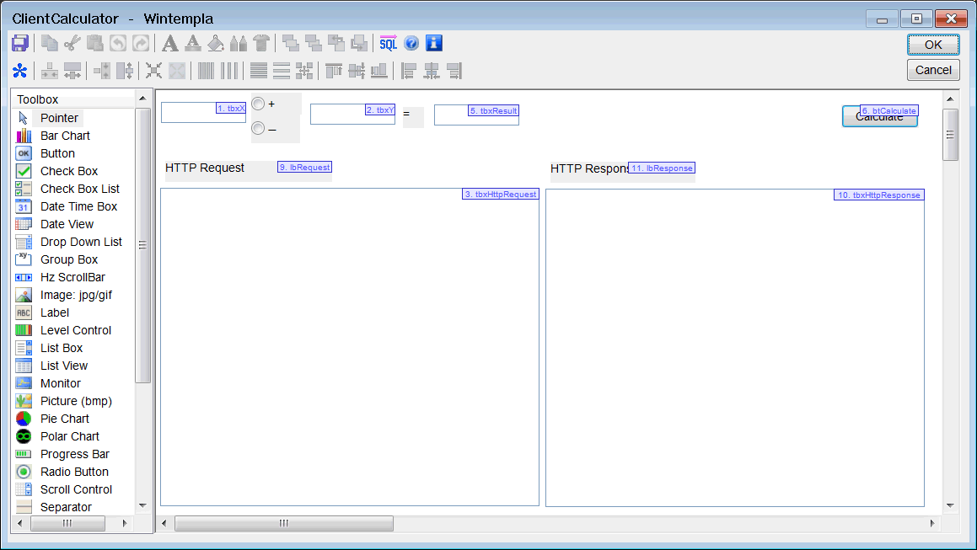Click the tbxResult text box
The width and height of the screenshot is (977, 550).
pyautogui.click(x=476, y=115)
